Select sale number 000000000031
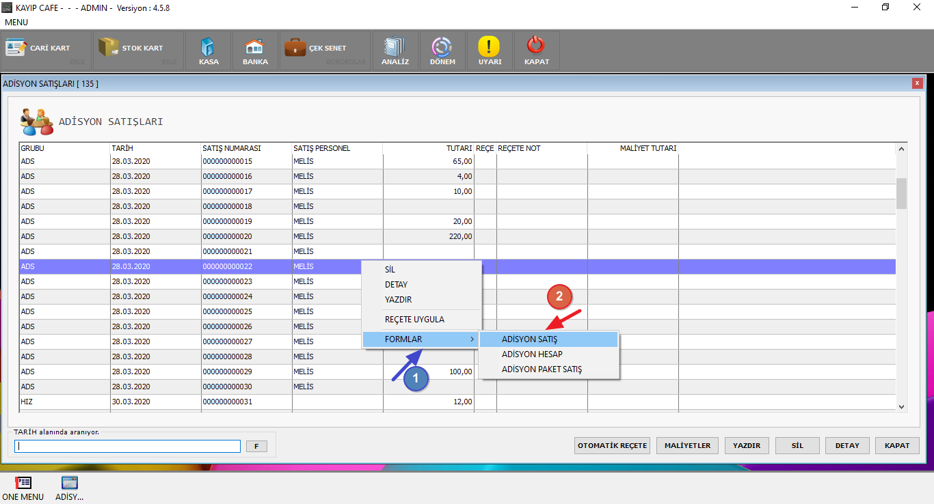 [246, 402]
